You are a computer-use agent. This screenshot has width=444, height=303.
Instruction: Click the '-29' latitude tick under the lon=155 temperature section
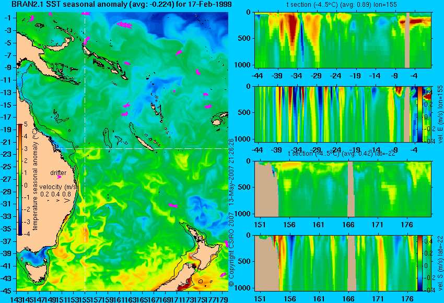317,76
